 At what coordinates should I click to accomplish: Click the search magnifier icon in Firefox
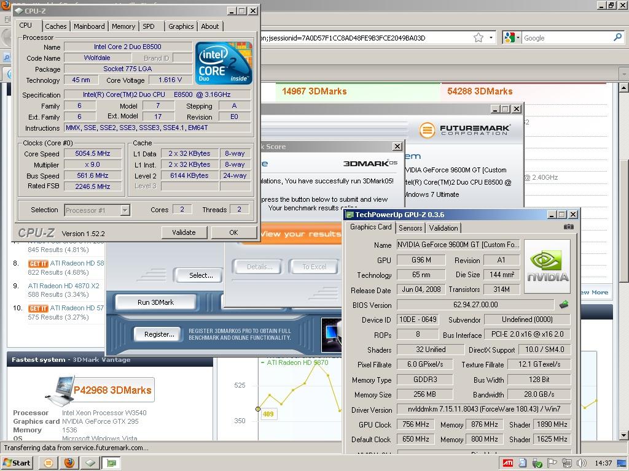[x=618, y=37]
